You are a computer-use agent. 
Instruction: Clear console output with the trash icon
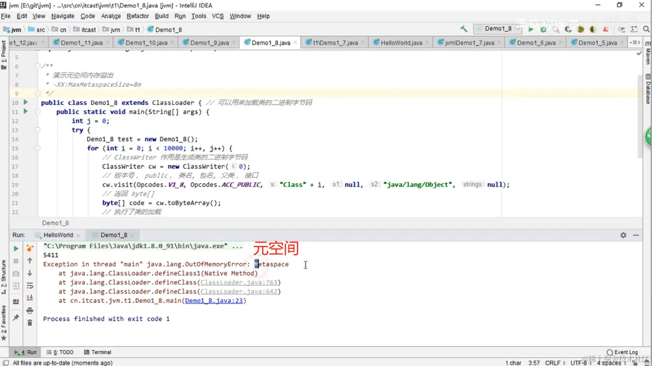click(x=30, y=323)
